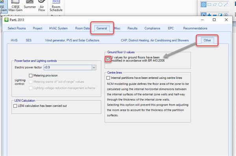Minimize the PartL 2013 window
Screen dimensions: 236x156
click(x=203, y=20)
